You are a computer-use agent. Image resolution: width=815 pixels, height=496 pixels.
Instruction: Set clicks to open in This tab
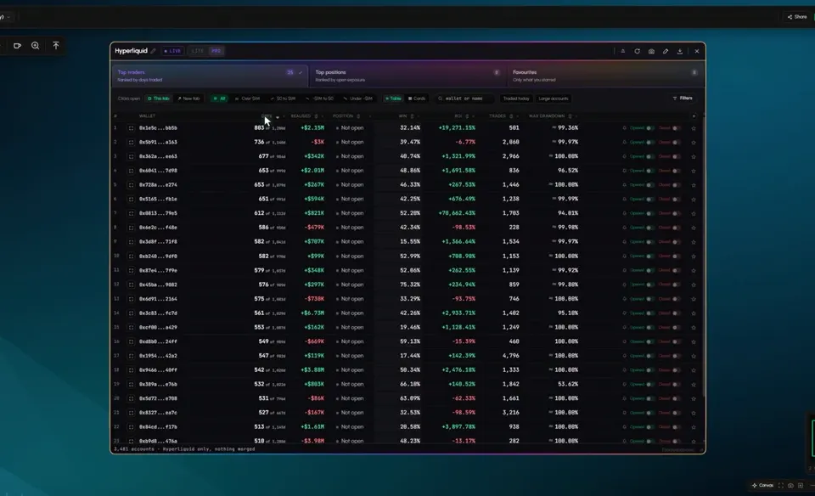click(159, 99)
